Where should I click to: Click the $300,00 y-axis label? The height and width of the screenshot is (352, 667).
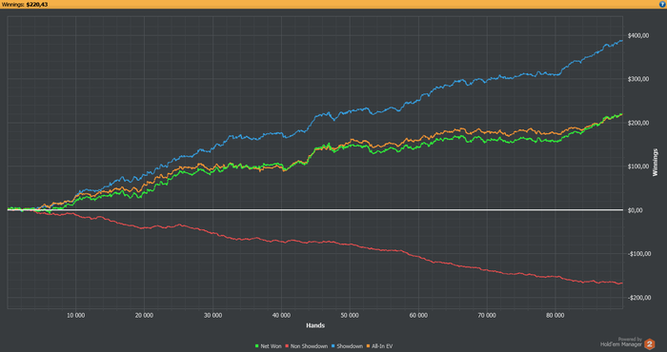pyautogui.click(x=638, y=79)
